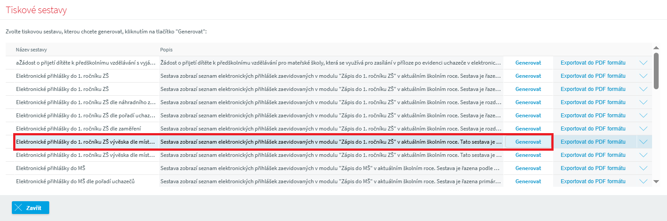Generate the ZŠ dle náhradního report
The height and width of the screenshot is (221, 667).
528,102
